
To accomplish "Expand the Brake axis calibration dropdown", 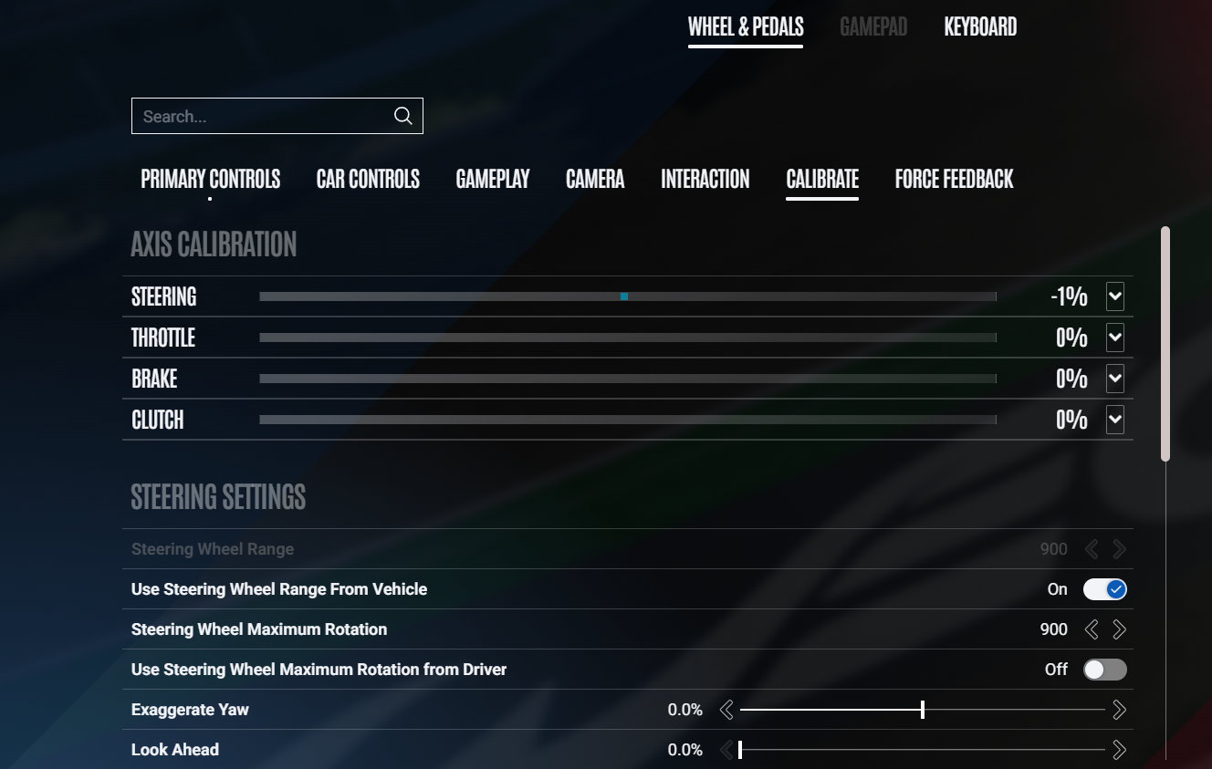I will coord(1114,379).
